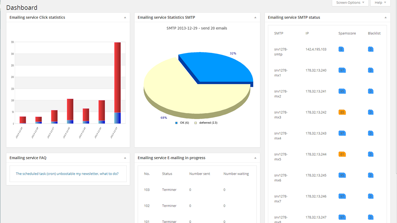Click the tallest red bar for 2013-12-23

[117, 77]
